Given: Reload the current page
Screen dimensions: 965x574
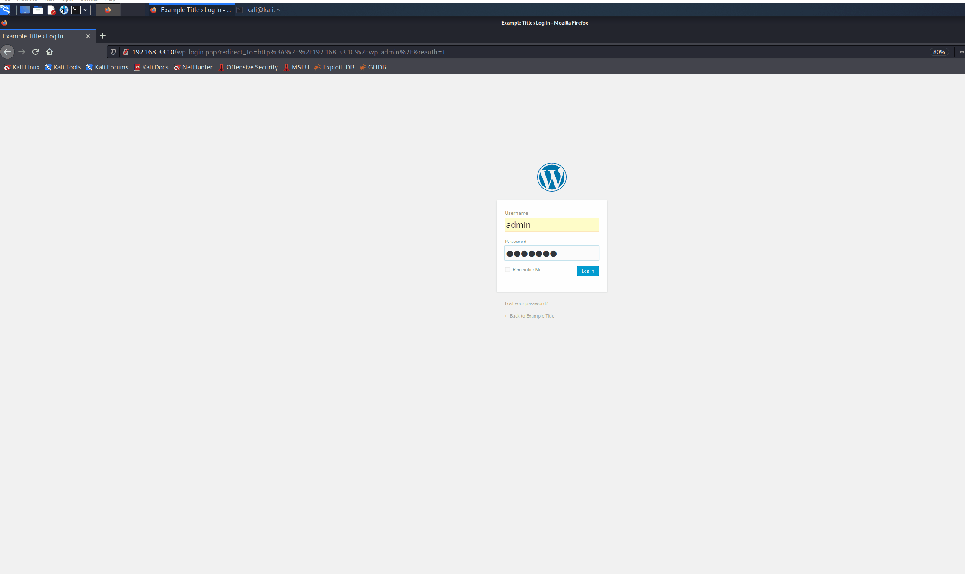Looking at the screenshot, I should pyautogui.click(x=35, y=52).
